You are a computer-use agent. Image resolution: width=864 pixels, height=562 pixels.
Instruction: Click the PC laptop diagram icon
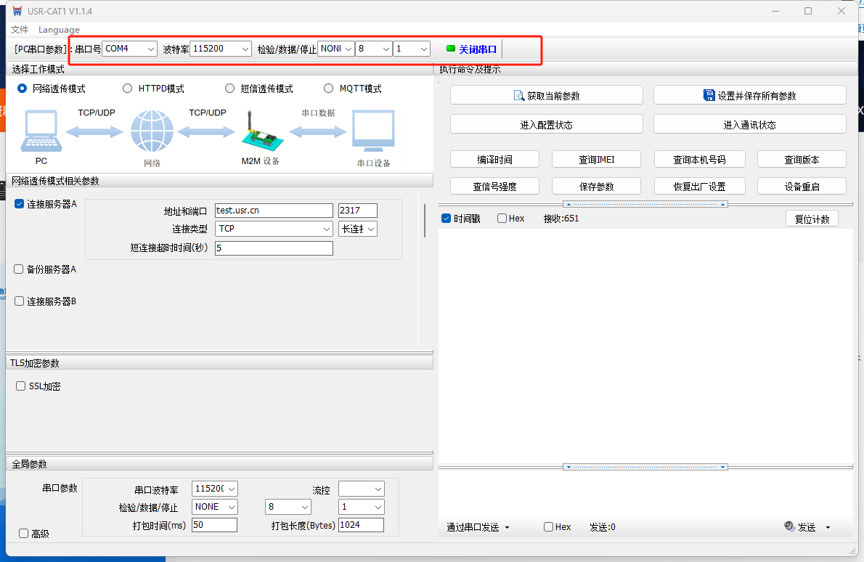[41, 132]
